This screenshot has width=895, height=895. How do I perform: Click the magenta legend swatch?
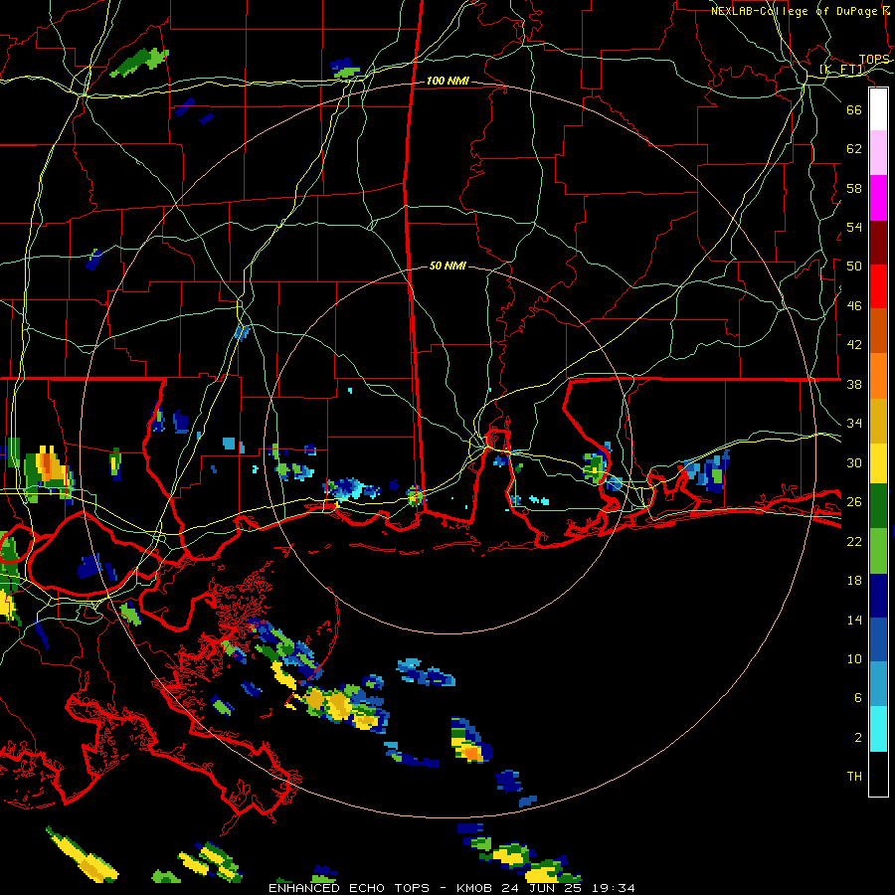point(878,198)
